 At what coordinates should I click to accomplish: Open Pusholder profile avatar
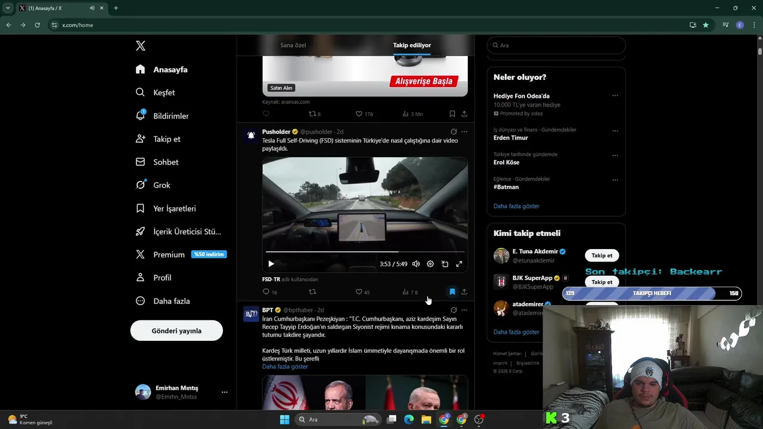(251, 136)
